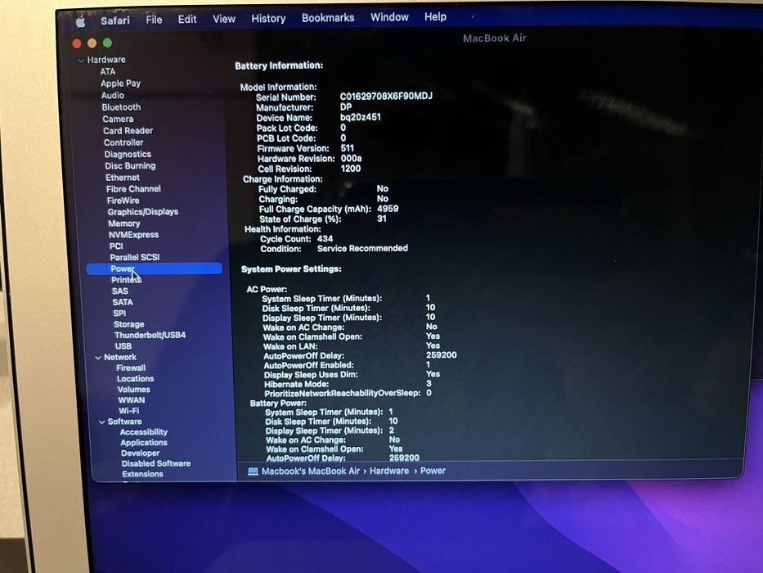The image size is (763, 573).
Task: Minimize window with yellow button
Action: (x=92, y=43)
